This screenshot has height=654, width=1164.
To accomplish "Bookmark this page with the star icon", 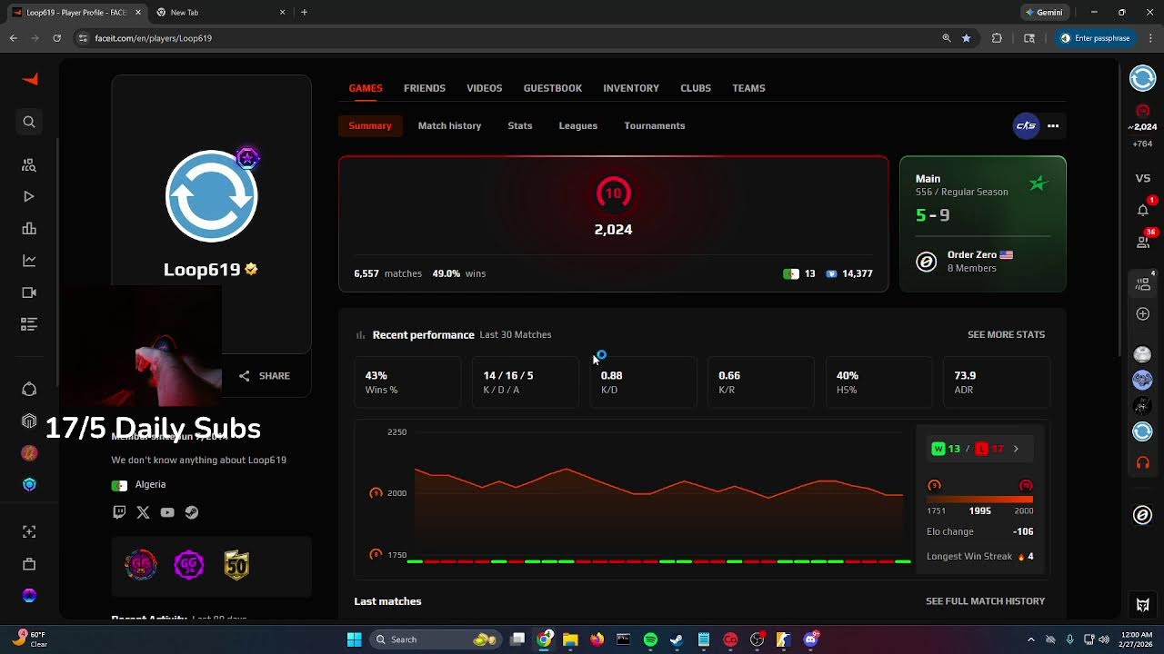I will [966, 38].
